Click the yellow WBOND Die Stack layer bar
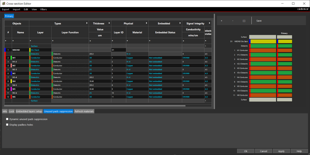 263,42
